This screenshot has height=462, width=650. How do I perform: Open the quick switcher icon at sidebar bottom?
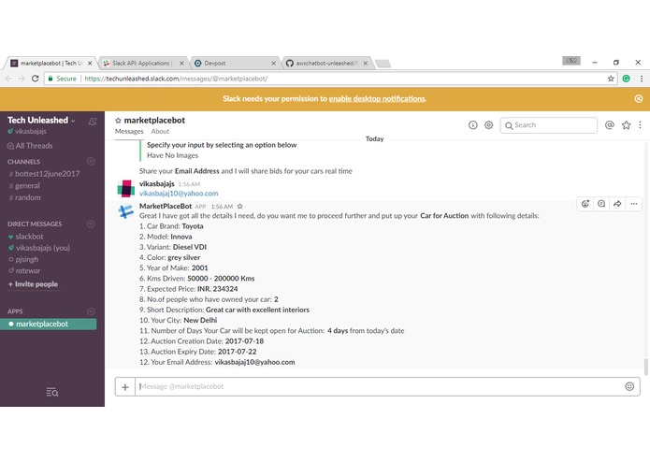pyautogui.click(x=52, y=392)
